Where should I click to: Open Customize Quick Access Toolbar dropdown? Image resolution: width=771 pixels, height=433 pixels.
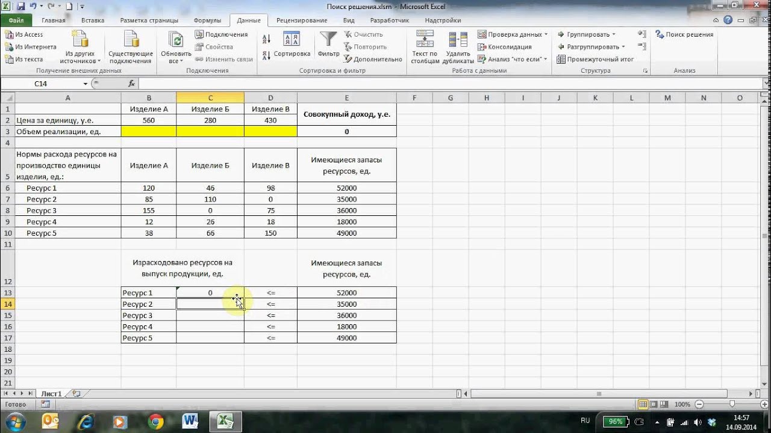pos(82,7)
